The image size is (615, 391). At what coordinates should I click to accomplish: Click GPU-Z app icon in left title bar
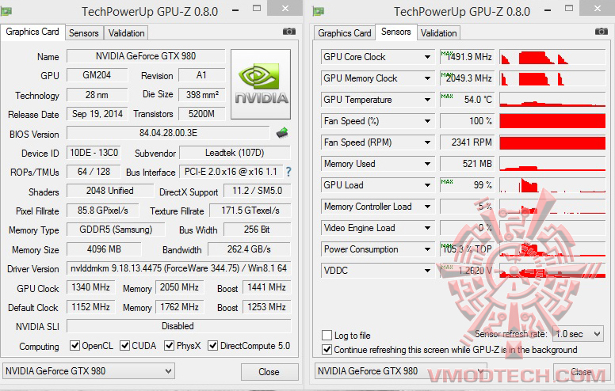click(6, 11)
